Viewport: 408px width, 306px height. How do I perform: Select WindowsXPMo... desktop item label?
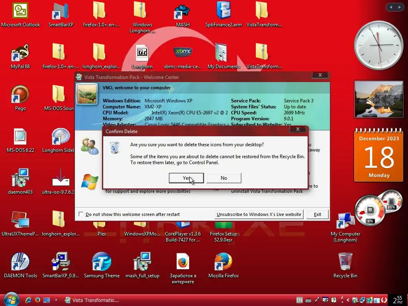142,233
